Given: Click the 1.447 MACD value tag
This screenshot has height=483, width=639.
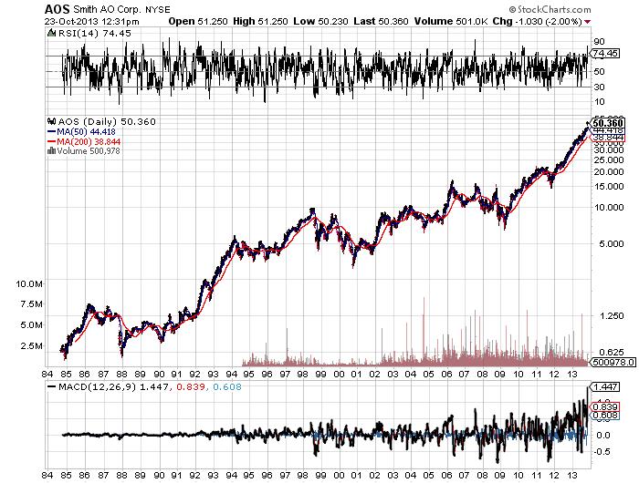Looking at the screenshot, I should point(605,386).
